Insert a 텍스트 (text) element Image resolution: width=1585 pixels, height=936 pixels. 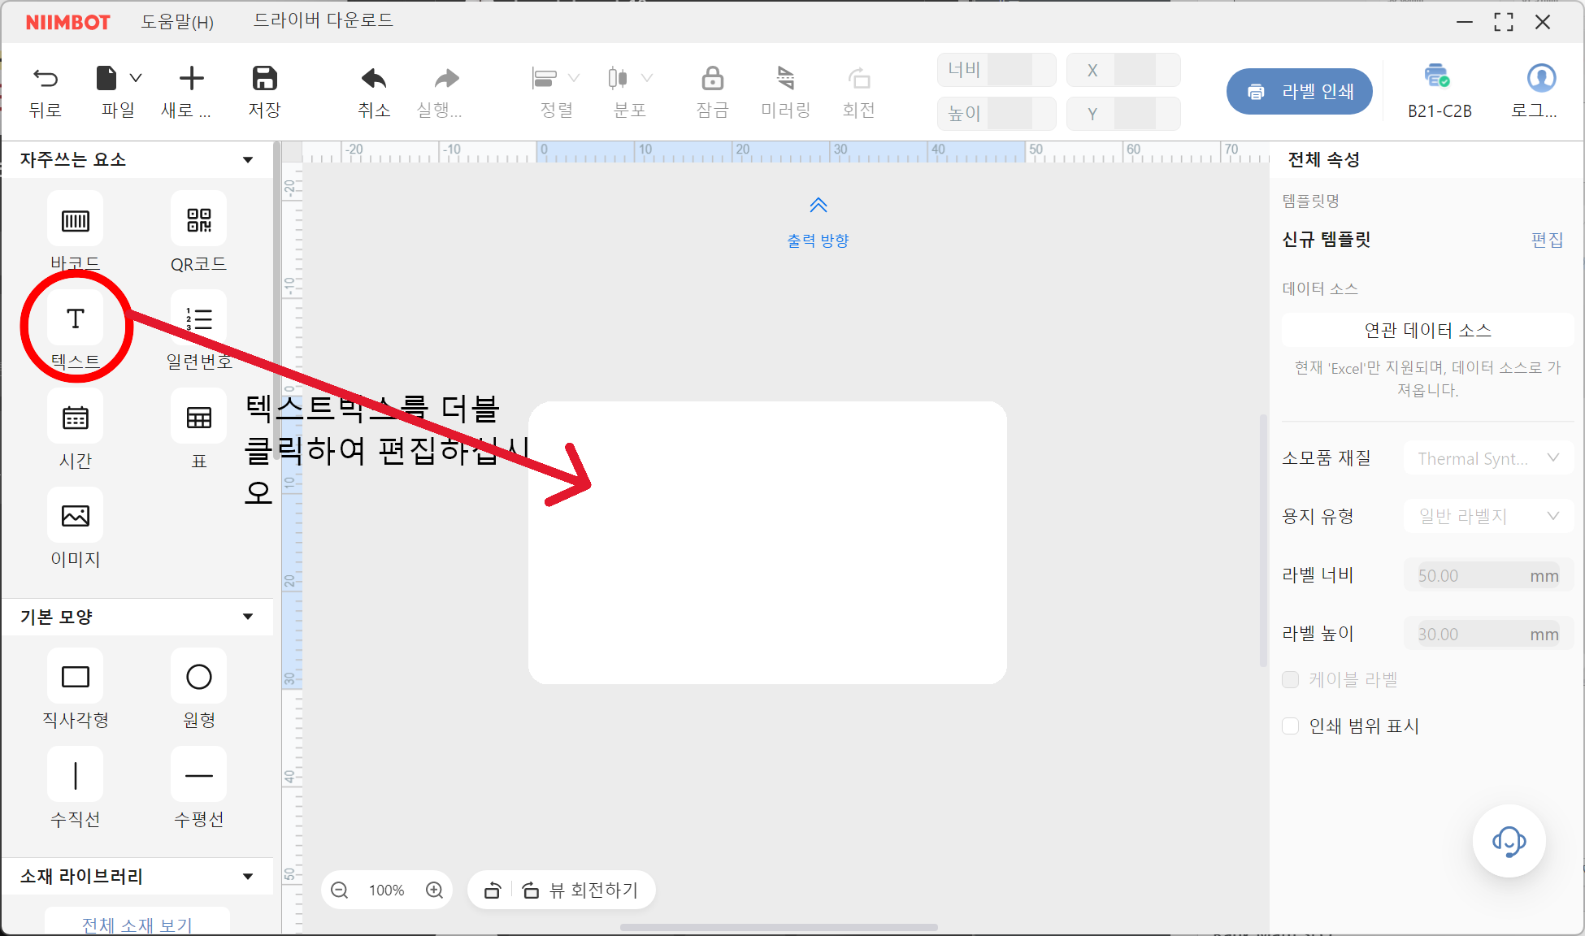point(75,318)
